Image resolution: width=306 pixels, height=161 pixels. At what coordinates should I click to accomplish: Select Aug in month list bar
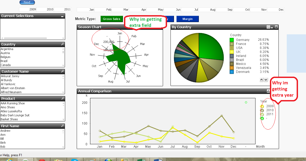[x=207, y=10]
